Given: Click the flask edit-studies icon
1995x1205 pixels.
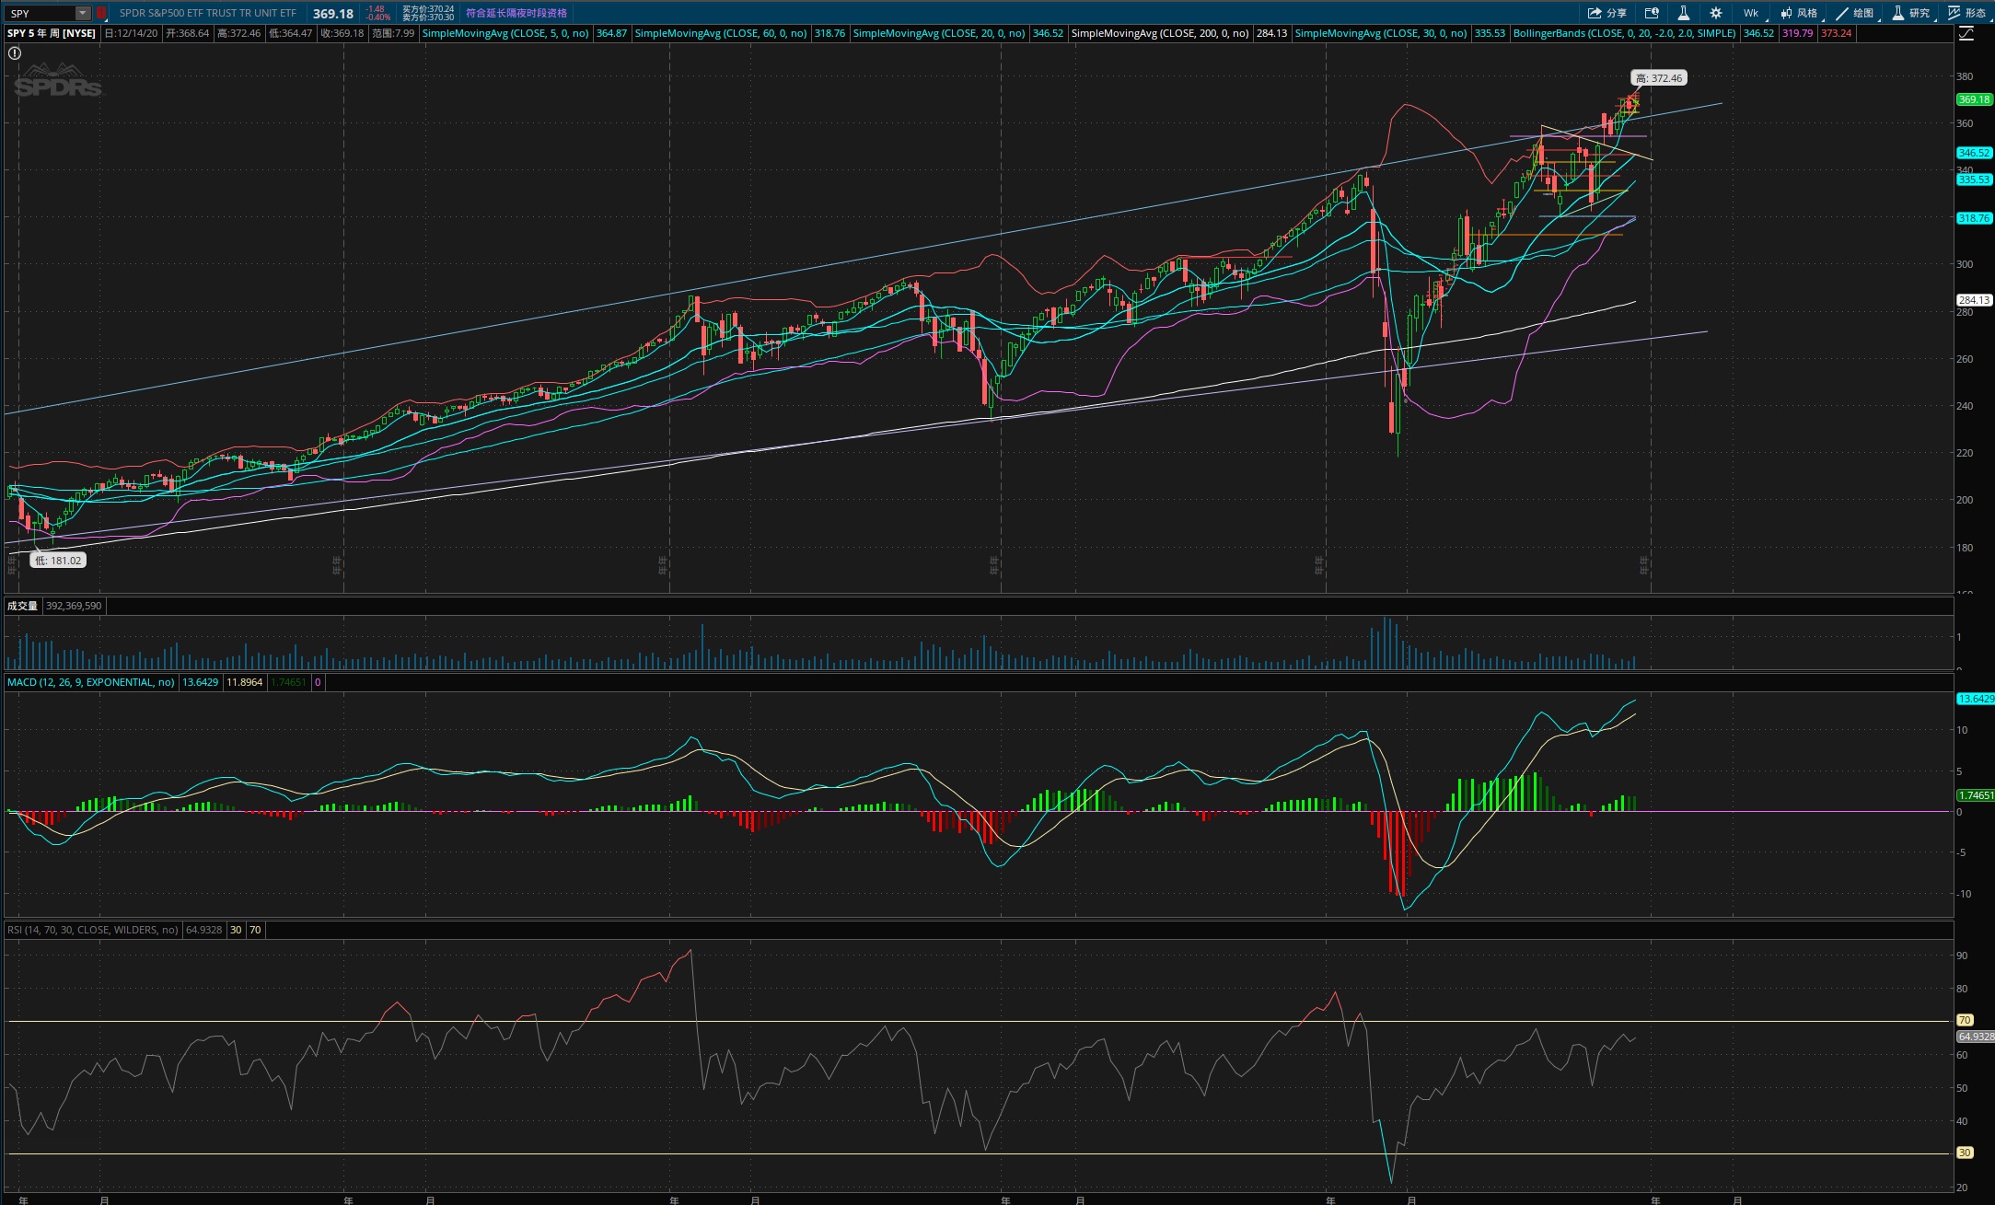Looking at the screenshot, I should pos(1683,13).
